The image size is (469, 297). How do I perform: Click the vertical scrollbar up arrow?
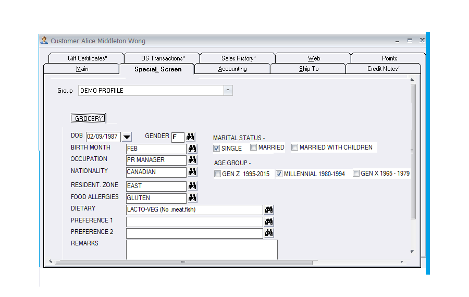(x=412, y=80)
